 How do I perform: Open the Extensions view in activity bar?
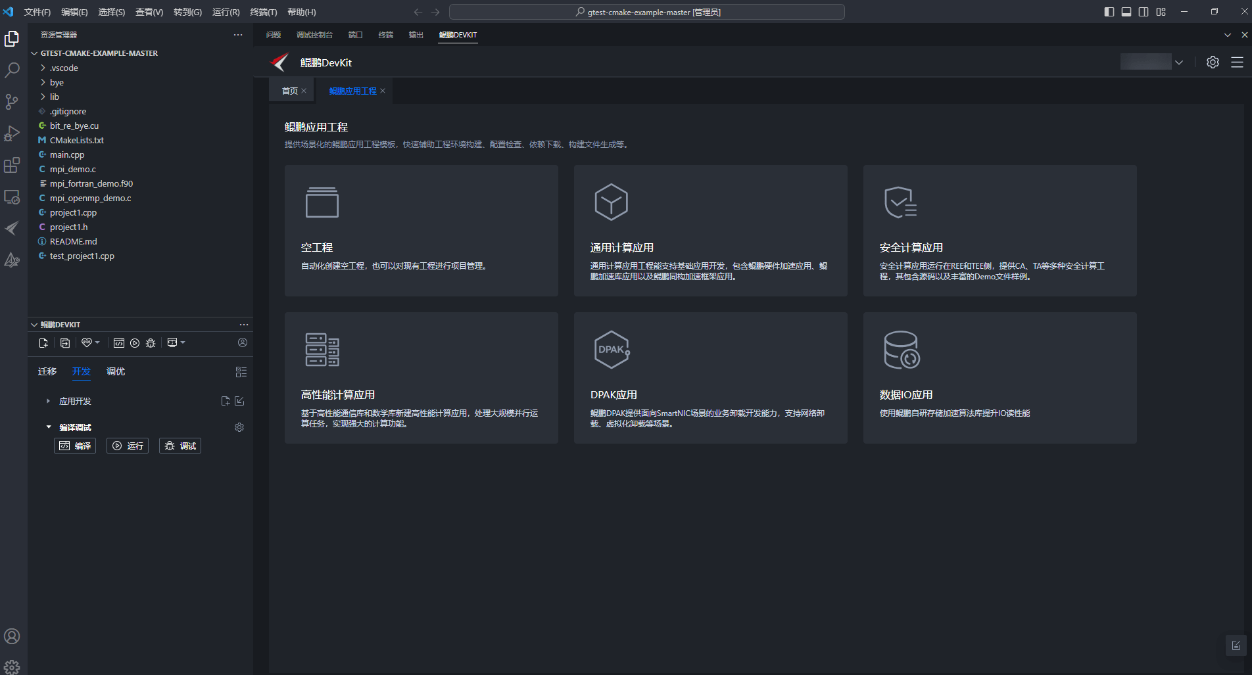pyautogui.click(x=12, y=165)
